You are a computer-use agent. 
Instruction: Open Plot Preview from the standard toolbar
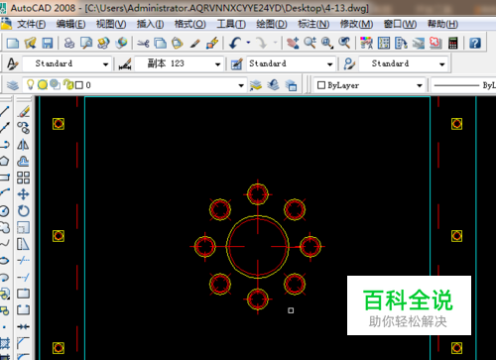click(x=86, y=43)
